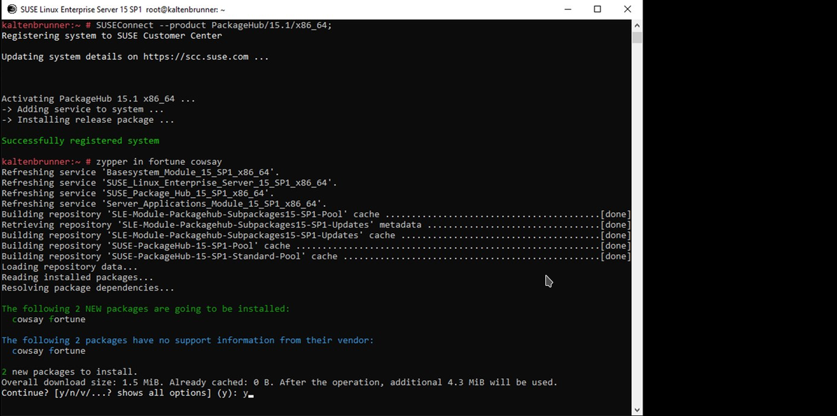
Task: Click the 'Overall download size: 1.5 MiB' line
Action: click(279, 382)
